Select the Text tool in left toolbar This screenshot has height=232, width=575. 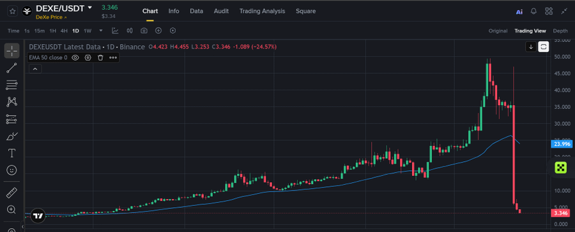(x=11, y=153)
